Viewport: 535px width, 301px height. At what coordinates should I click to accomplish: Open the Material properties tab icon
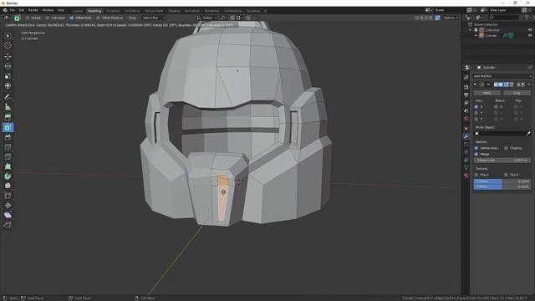tap(466, 176)
